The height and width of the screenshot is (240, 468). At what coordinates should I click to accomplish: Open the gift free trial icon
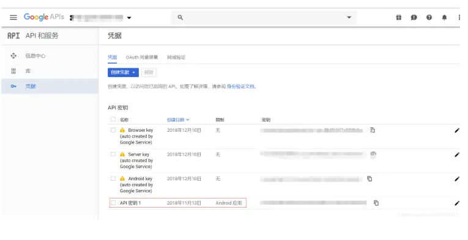tap(398, 17)
